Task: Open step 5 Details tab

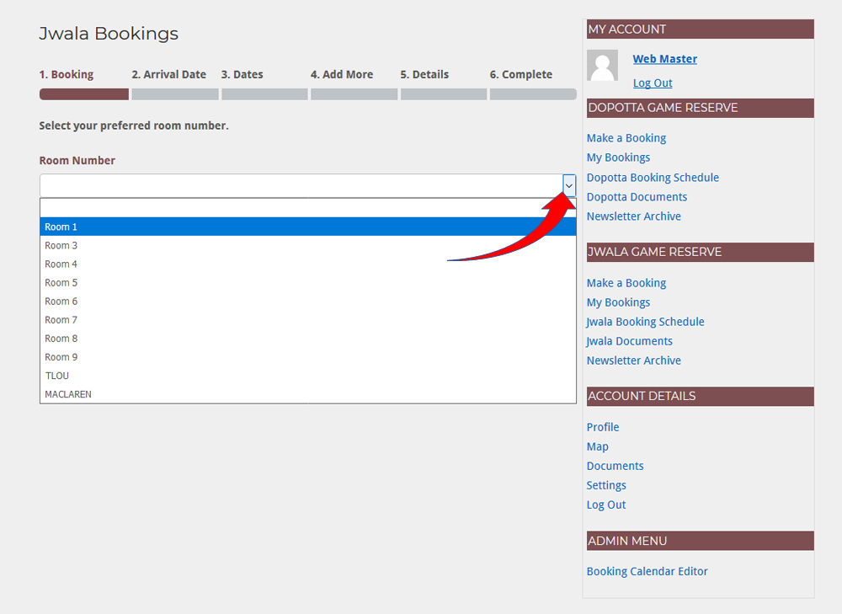Action: point(424,74)
